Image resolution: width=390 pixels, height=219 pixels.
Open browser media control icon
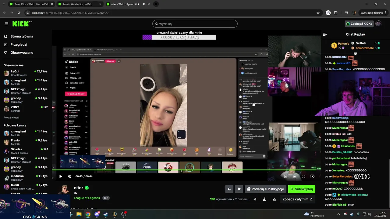346,13
